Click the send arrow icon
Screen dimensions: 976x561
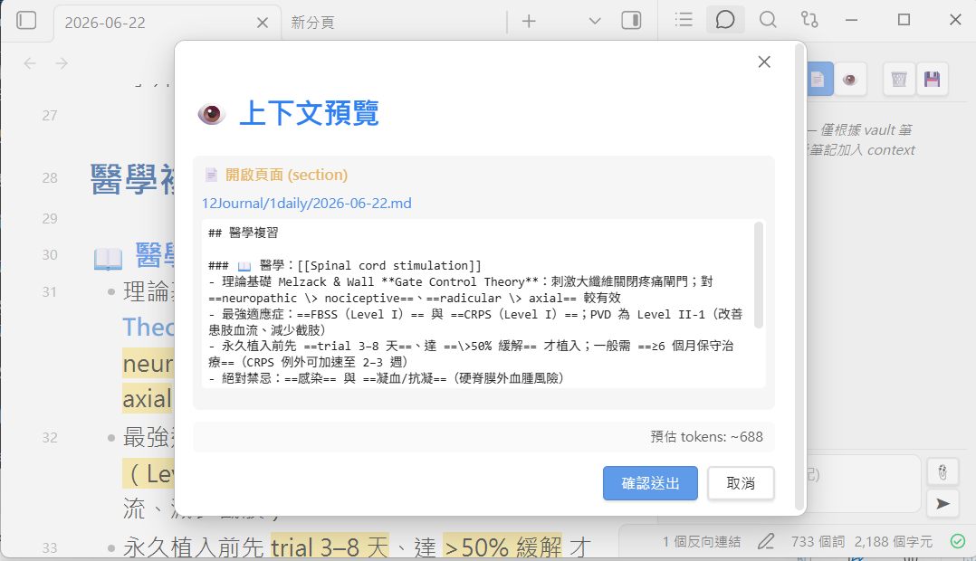pyautogui.click(x=943, y=503)
